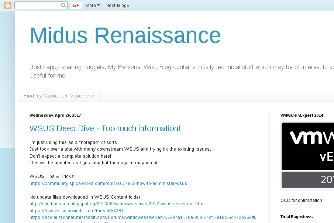Screen dimensions: 334x223
Task: Click the orange Blogger logo icon
Action: point(8,5)
